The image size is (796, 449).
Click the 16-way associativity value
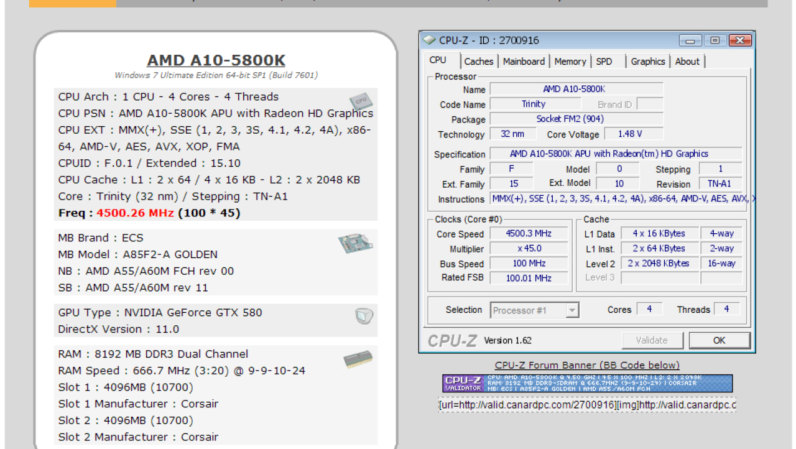[x=721, y=263]
